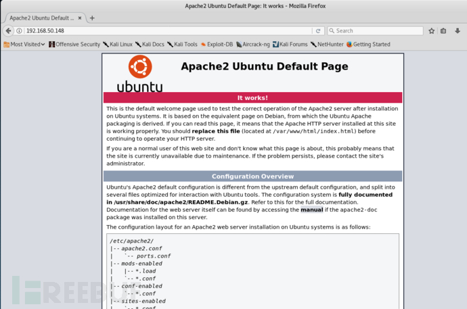Open the Exploit-DB bookmark
The width and height of the screenshot is (467, 309).
point(218,45)
